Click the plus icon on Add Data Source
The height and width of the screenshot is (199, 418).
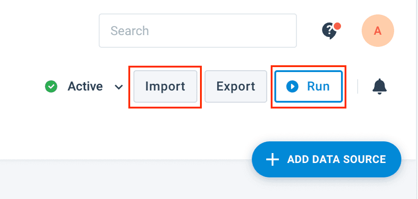(273, 159)
